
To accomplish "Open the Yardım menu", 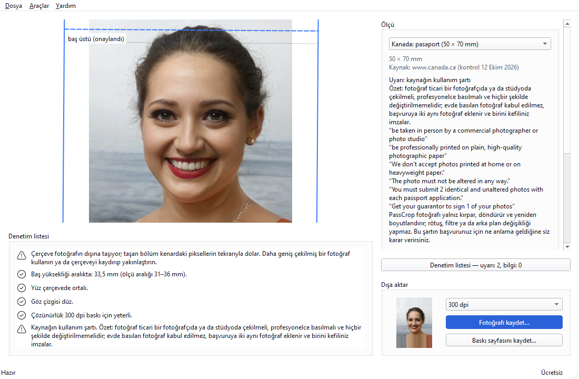I will pyautogui.click(x=66, y=6).
